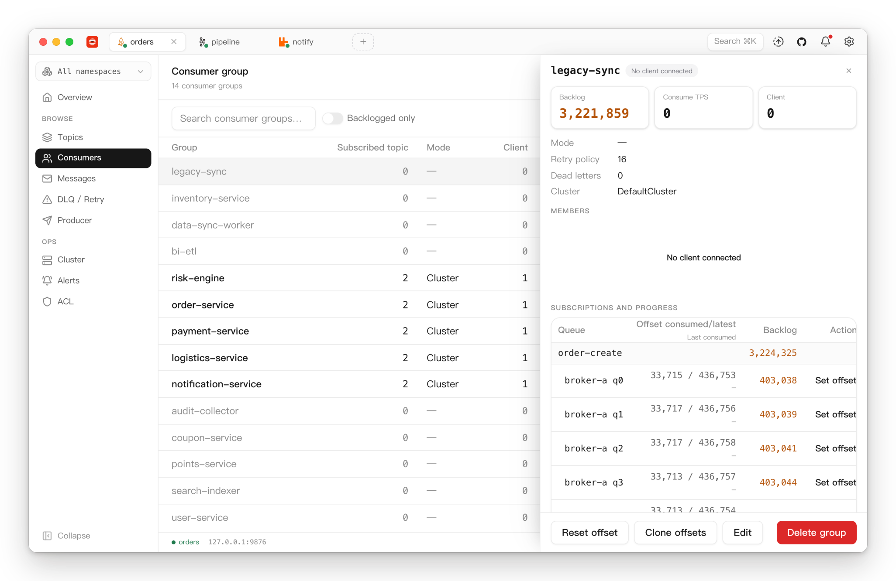896x581 pixels.
Task: Focus the Search consumer groups field
Action: point(243,119)
